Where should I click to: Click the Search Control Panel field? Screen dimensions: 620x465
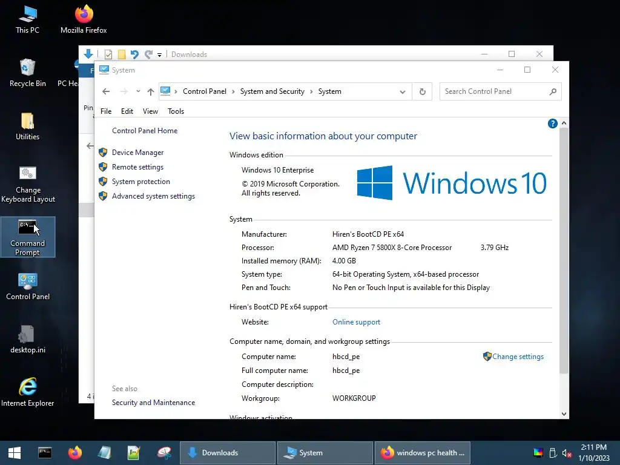click(x=500, y=91)
